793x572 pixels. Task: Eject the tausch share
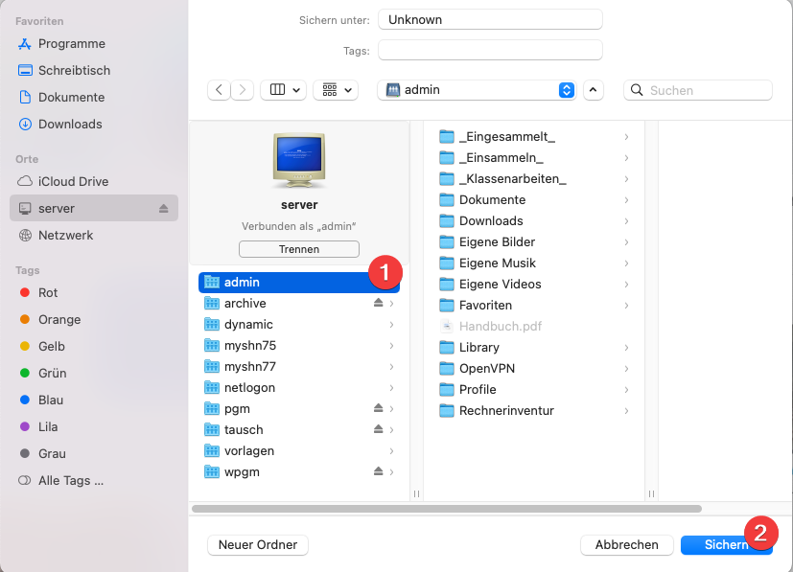379,429
